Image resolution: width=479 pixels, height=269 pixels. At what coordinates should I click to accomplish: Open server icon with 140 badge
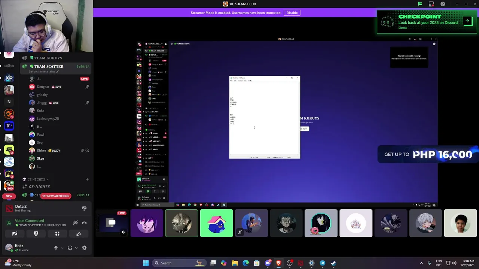9,185
